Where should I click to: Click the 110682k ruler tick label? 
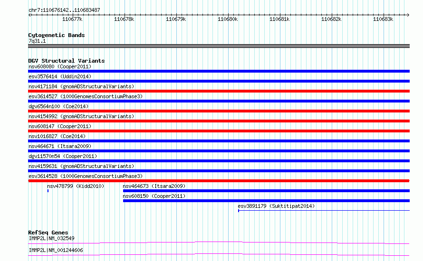pyautogui.click(x=331, y=19)
